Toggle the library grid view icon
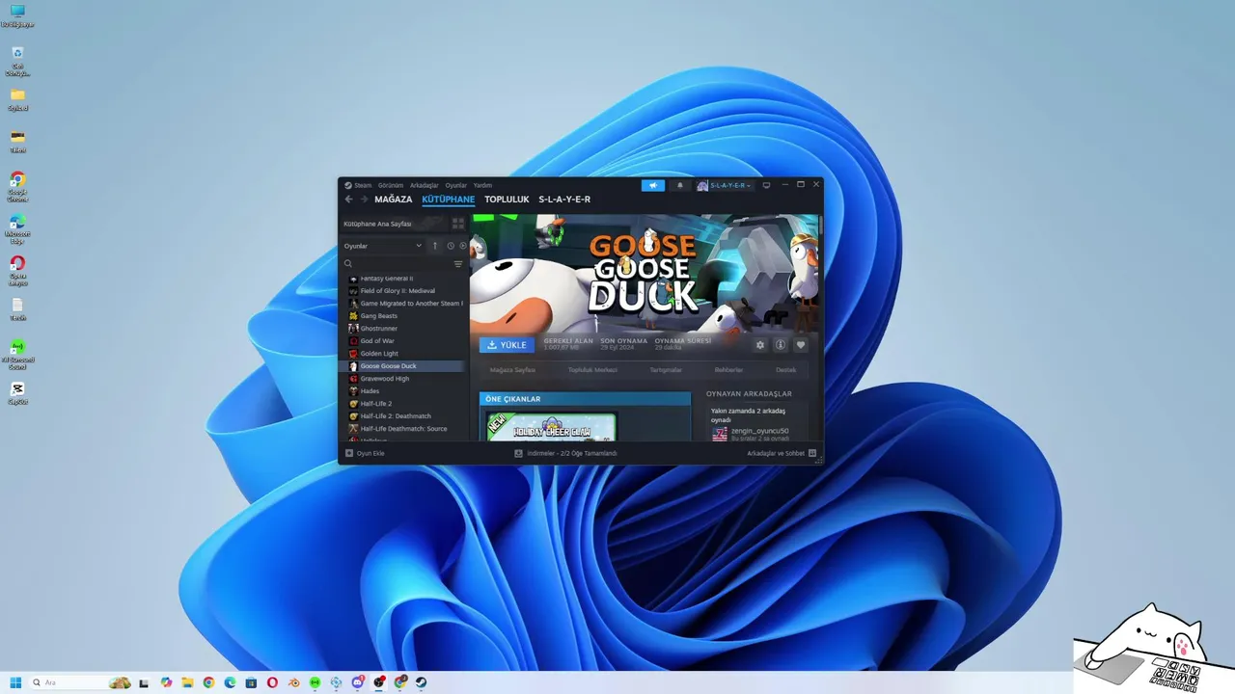 click(458, 224)
